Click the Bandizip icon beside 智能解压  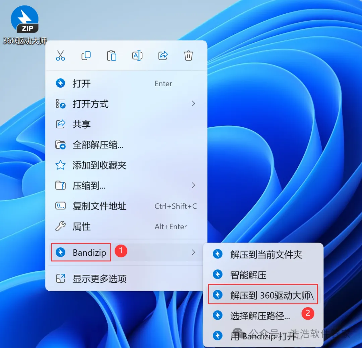218,274
